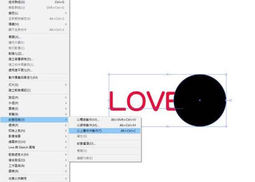Click the circle's center point marker
Image resolution: width=255 pixels, height=182 pixels.
[200, 100]
